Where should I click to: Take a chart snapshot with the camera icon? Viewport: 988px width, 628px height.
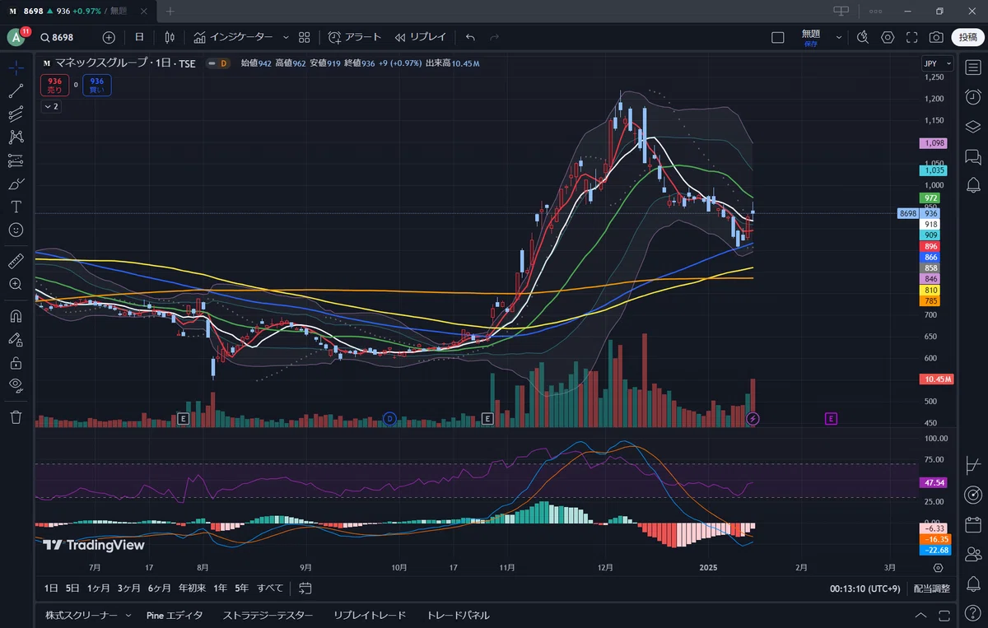[936, 37]
